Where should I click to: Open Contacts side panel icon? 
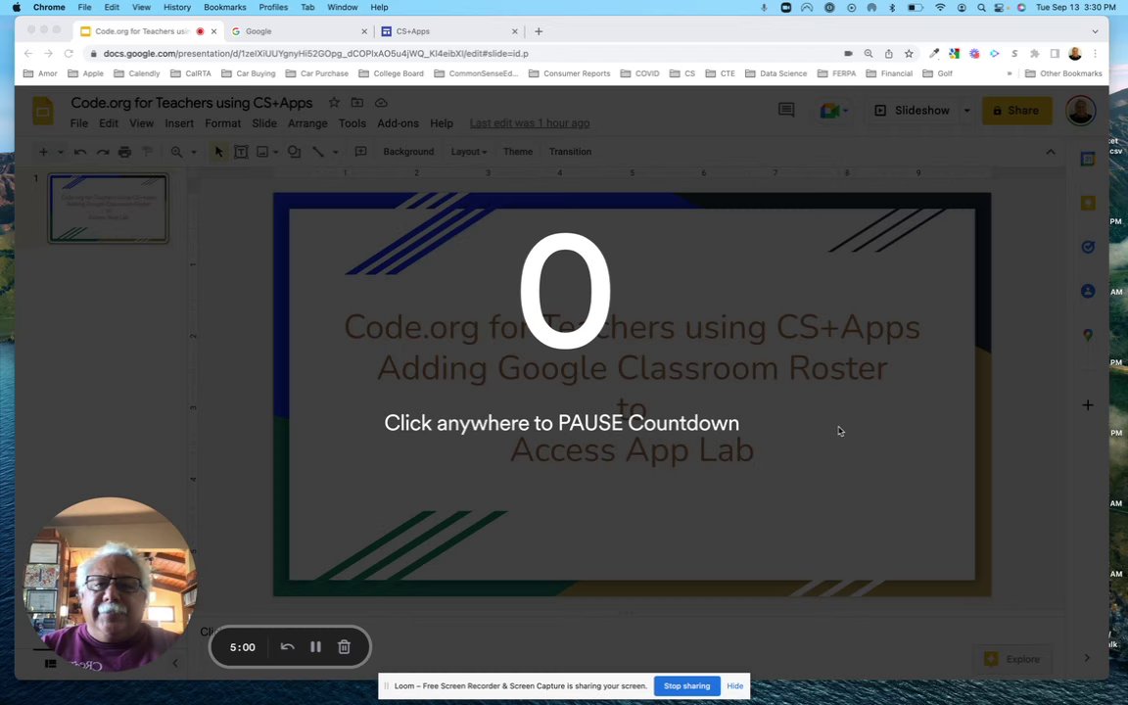[x=1088, y=291]
